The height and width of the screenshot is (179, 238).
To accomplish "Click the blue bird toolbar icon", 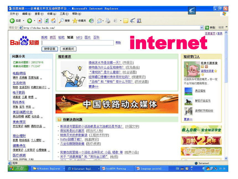I will 133,21.
